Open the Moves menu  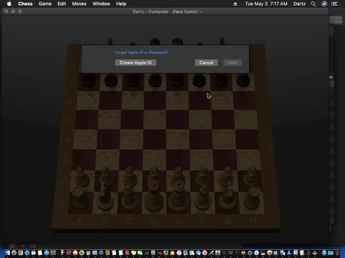point(79,4)
